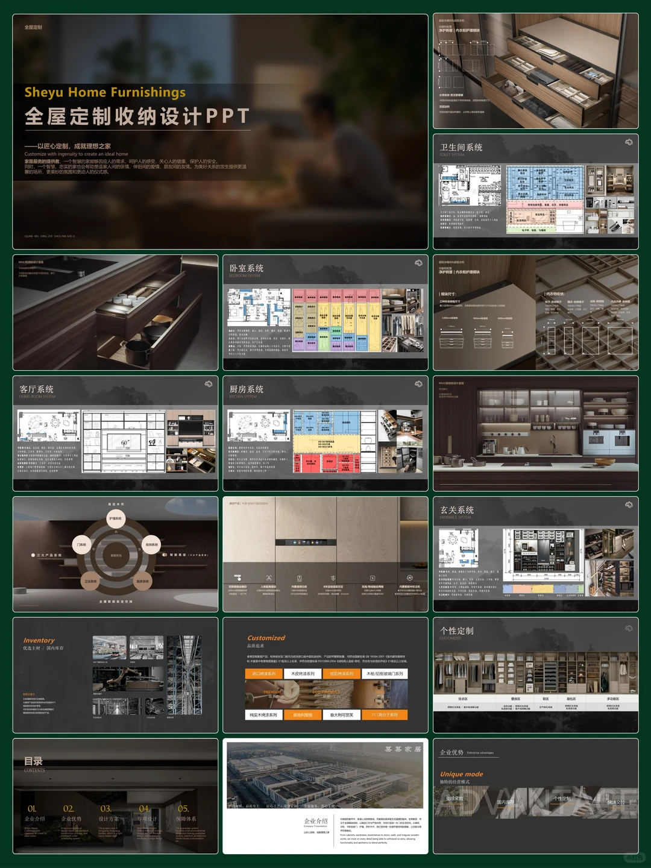Click the 奥地利爱格 orange label

(x=303, y=714)
